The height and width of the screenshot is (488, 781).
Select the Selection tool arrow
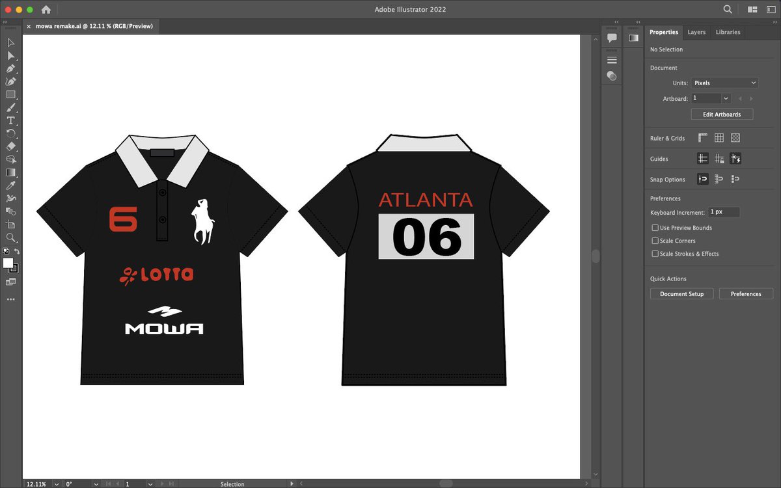click(x=11, y=42)
